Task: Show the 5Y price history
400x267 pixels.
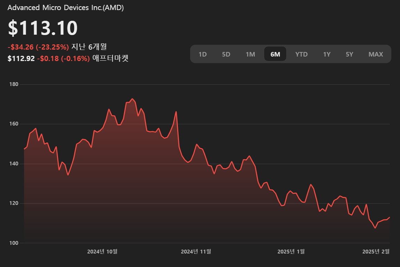Action: (349, 54)
